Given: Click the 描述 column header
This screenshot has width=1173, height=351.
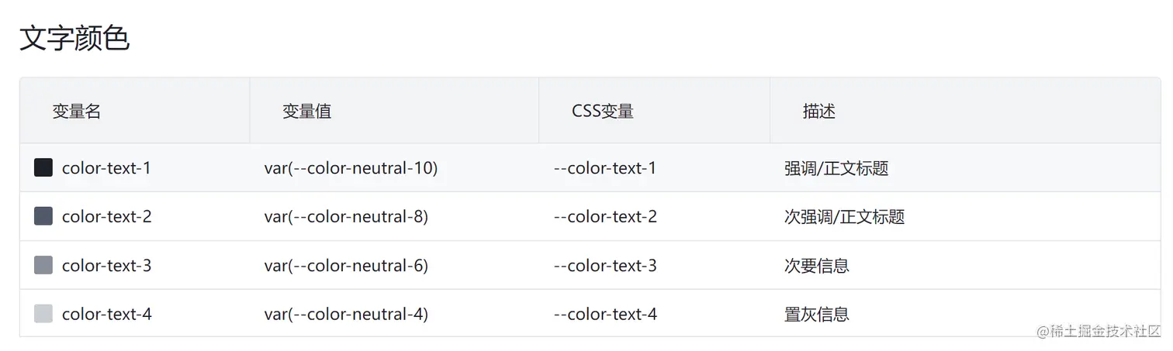Looking at the screenshot, I should (818, 111).
